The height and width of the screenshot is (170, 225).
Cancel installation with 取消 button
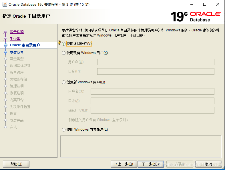(208, 164)
